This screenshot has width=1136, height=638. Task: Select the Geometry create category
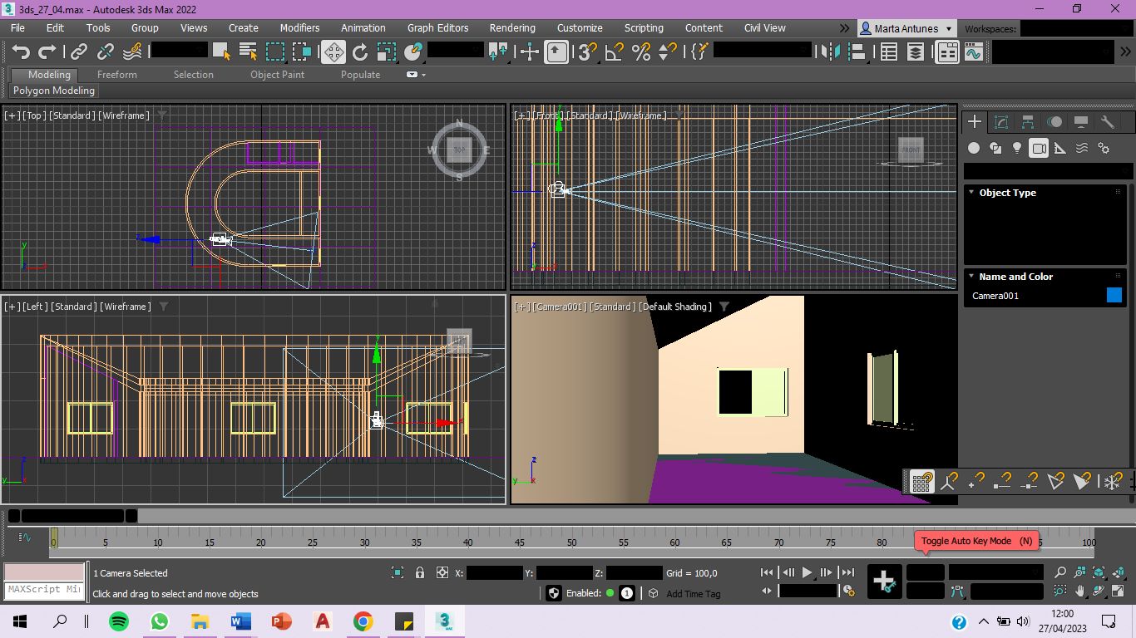click(974, 148)
